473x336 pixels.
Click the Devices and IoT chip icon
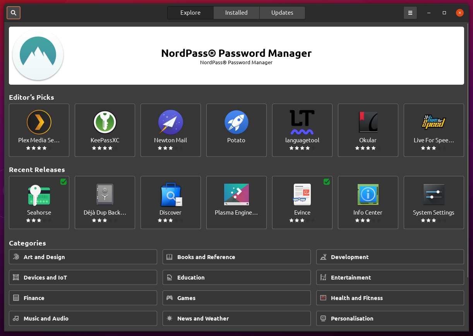coord(16,277)
